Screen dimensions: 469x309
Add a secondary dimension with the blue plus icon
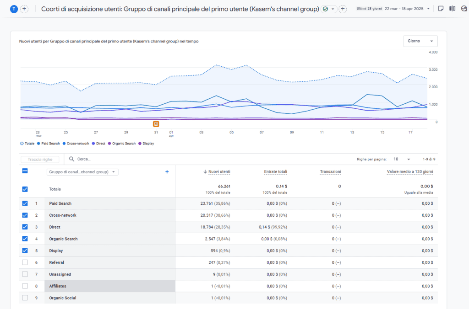pyautogui.click(x=167, y=172)
